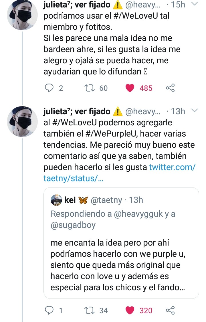Share the second tweet
Viewport: 206px width, 322px height.
click(170, 310)
